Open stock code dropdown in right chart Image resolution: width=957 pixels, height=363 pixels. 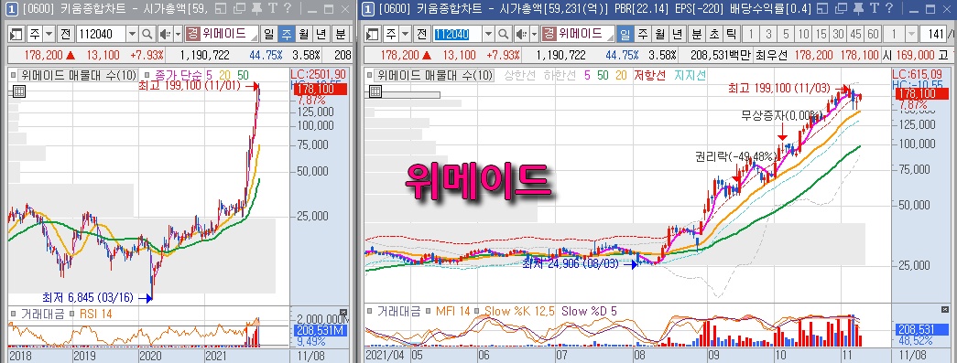[x=489, y=34]
